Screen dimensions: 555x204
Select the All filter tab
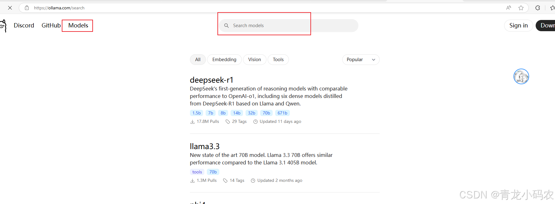tap(198, 60)
